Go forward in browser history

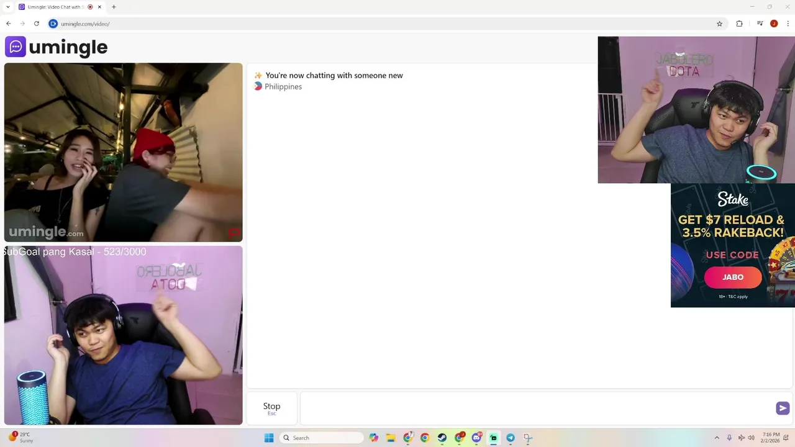[22, 24]
